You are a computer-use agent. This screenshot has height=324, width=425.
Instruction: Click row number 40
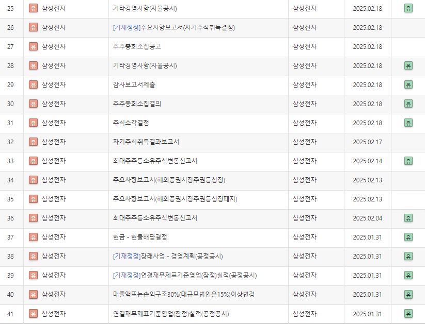pos(10,294)
